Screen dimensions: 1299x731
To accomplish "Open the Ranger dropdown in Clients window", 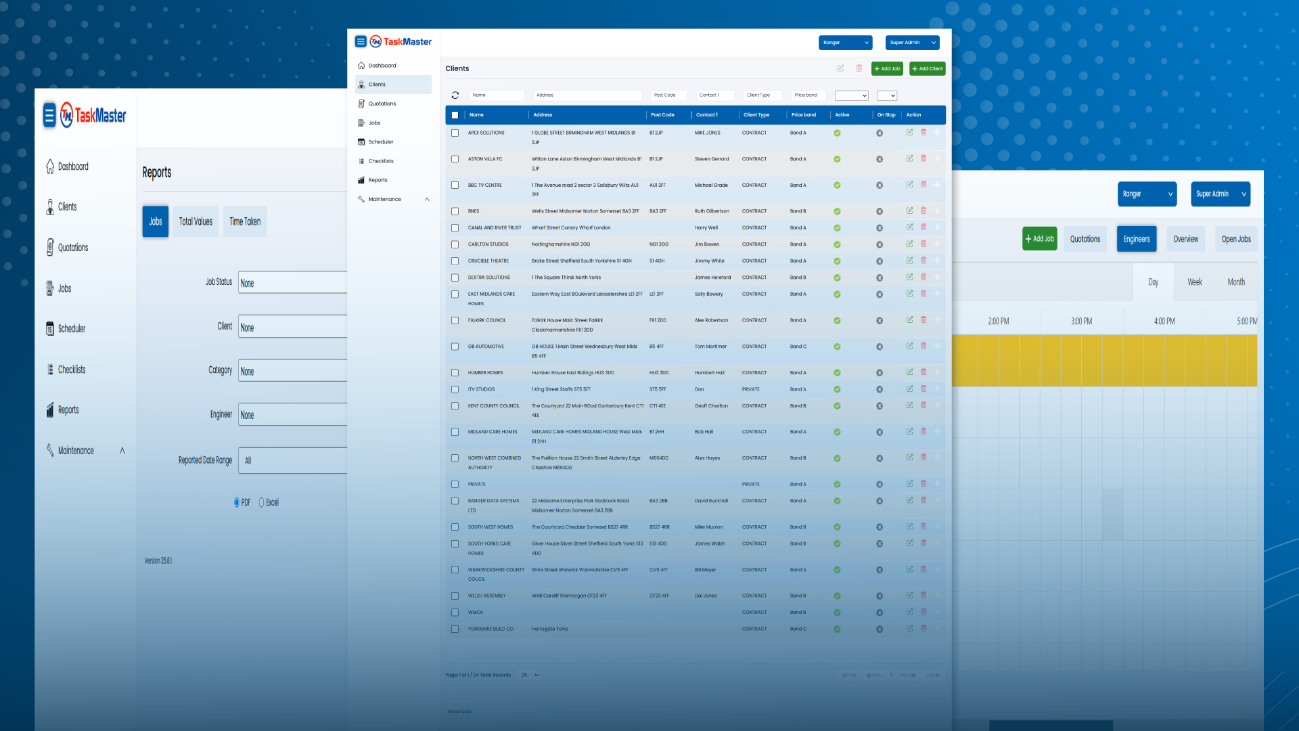I will point(845,43).
